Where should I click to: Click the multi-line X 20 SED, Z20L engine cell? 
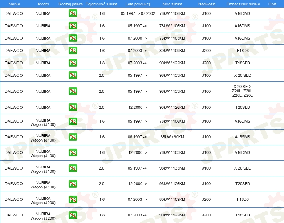pyautogui.click(x=243, y=91)
